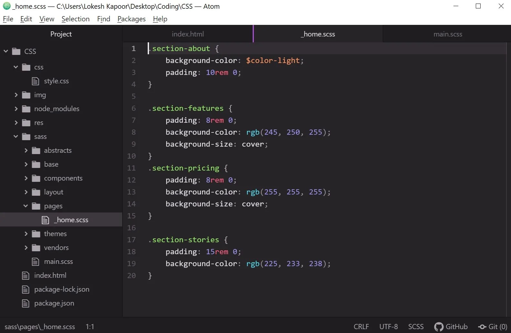Change encoding via UTF-8 button
This screenshot has width=511, height=333.
click(389, 327)
